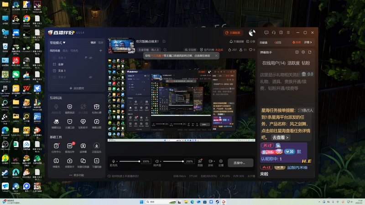The image size is (365, 205).
Task: Open the 下播号谢 icon
Action: (96, 161)
